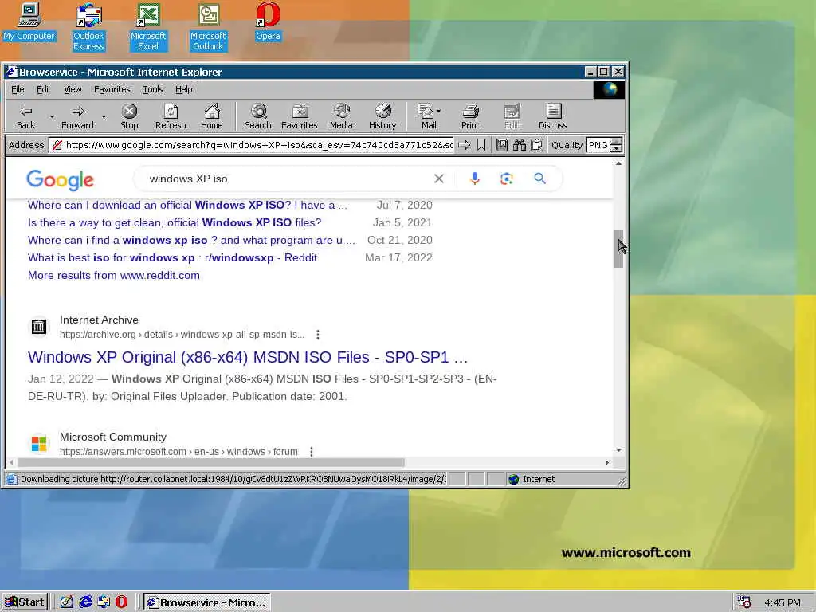
Task: Click into the Address URL field
Action: click(x=253, y=145)
